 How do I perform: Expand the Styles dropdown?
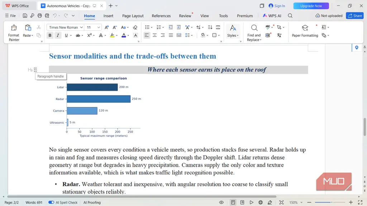tap(233, 35)
